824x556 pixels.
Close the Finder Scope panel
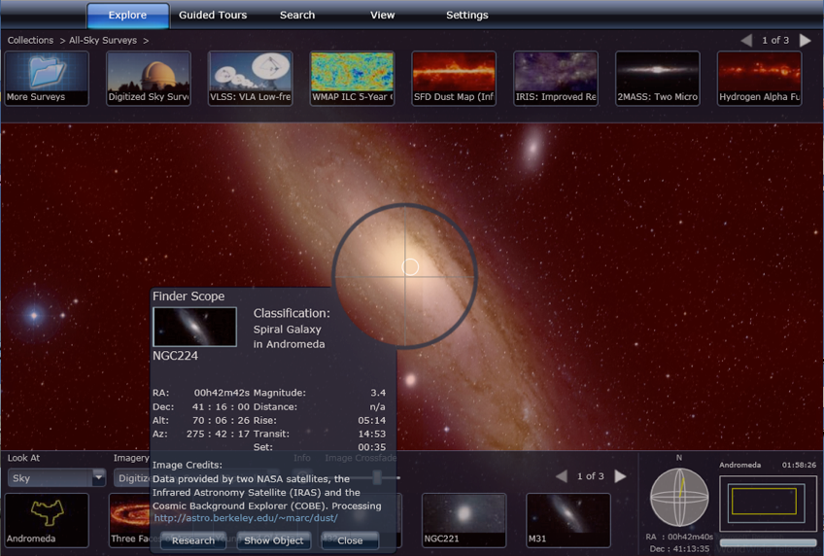tap(350, 540)
